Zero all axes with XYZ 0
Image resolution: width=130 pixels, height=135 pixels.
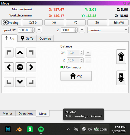tap(33, 22)
